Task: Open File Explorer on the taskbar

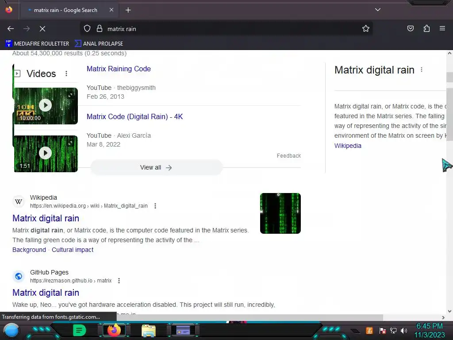Action: coord(149,331)
